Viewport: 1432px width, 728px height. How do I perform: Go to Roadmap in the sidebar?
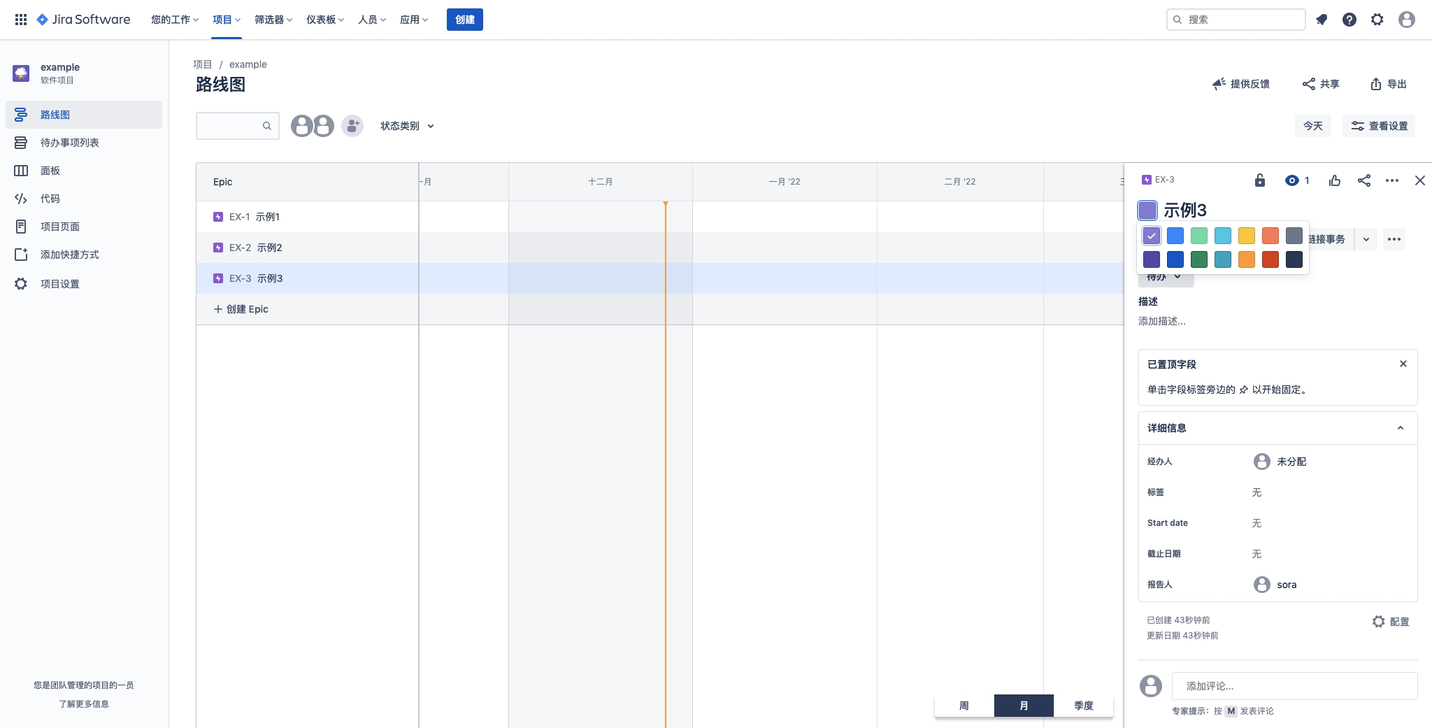[x=84, y=115]
